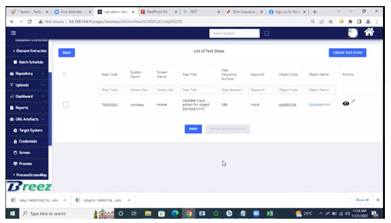Expand Uploads sidebar section
Screen dimensions: 391x223
click(27, 85)
